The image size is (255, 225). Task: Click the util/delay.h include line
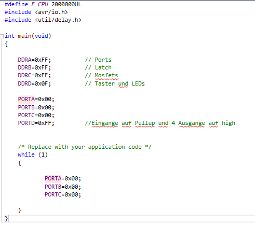pos(43,20)
